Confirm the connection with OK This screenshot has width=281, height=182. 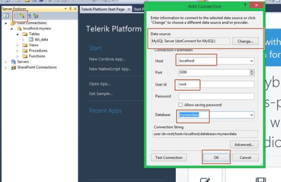[x=216, y=158]
